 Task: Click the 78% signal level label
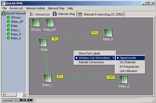click(55, 38)
